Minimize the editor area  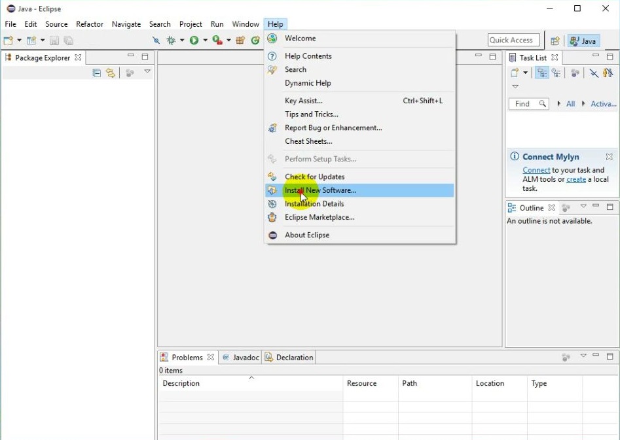pyautogui.click(x=479, y=56)
